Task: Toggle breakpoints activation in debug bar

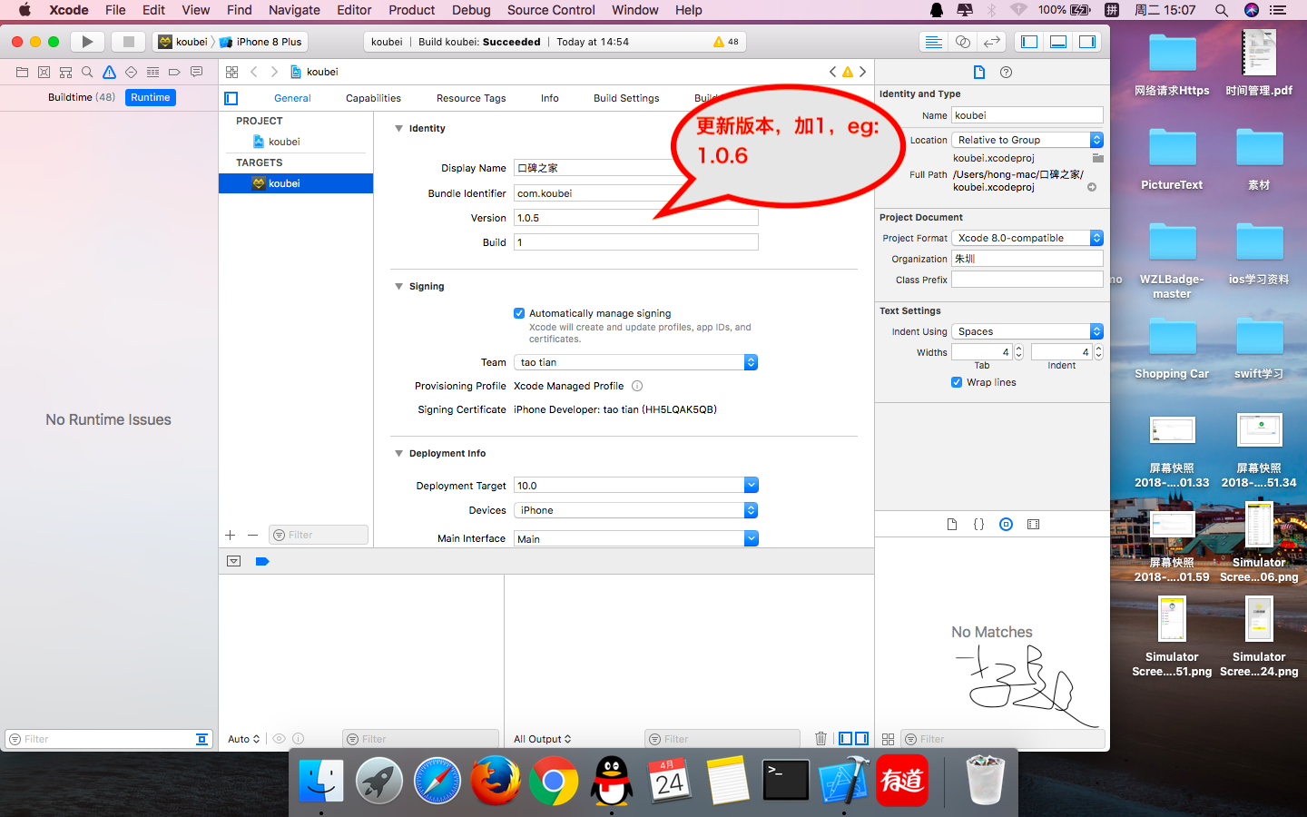Action: point(262,561)
